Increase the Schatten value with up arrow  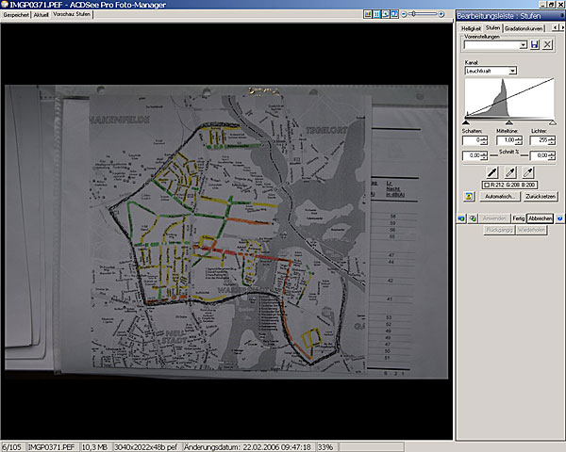click(x=486, y=137)
